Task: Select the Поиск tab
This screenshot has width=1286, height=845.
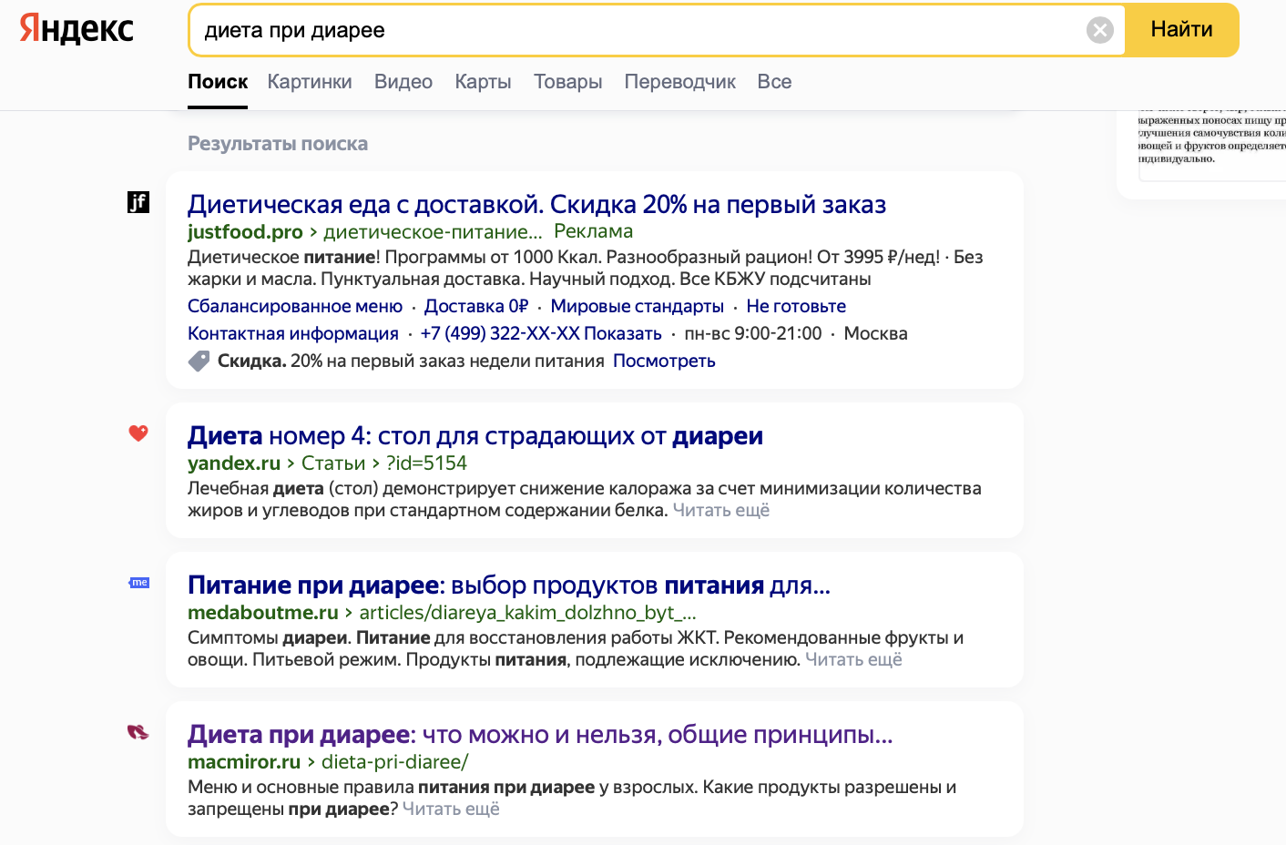Action: point(218,82)
